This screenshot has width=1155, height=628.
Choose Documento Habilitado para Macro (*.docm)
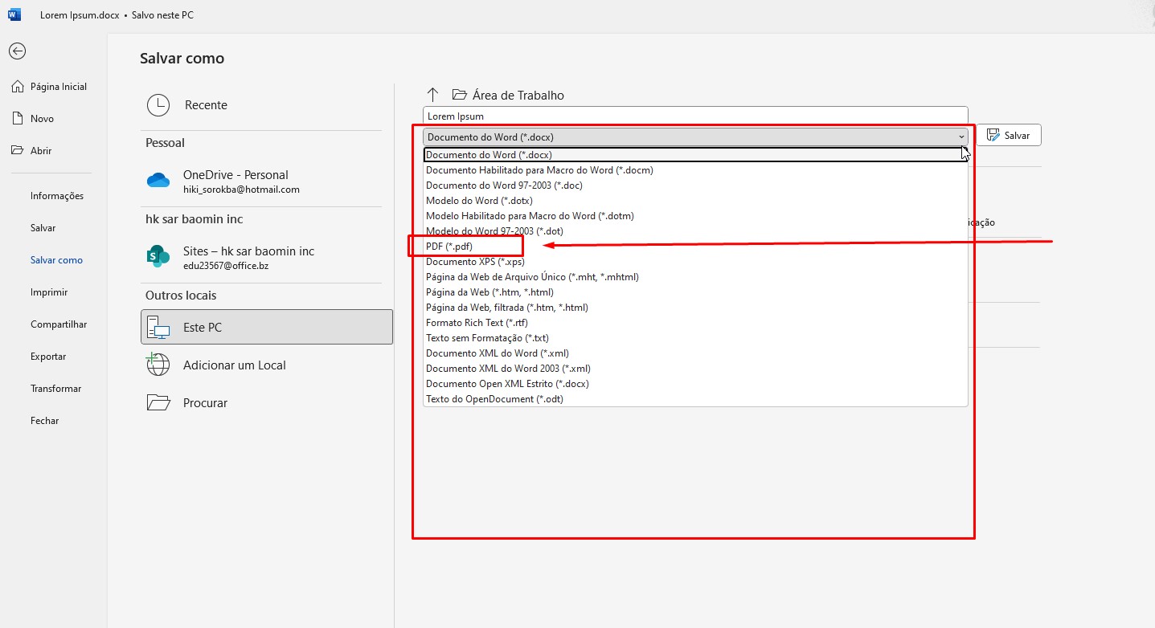coord(695,170)
